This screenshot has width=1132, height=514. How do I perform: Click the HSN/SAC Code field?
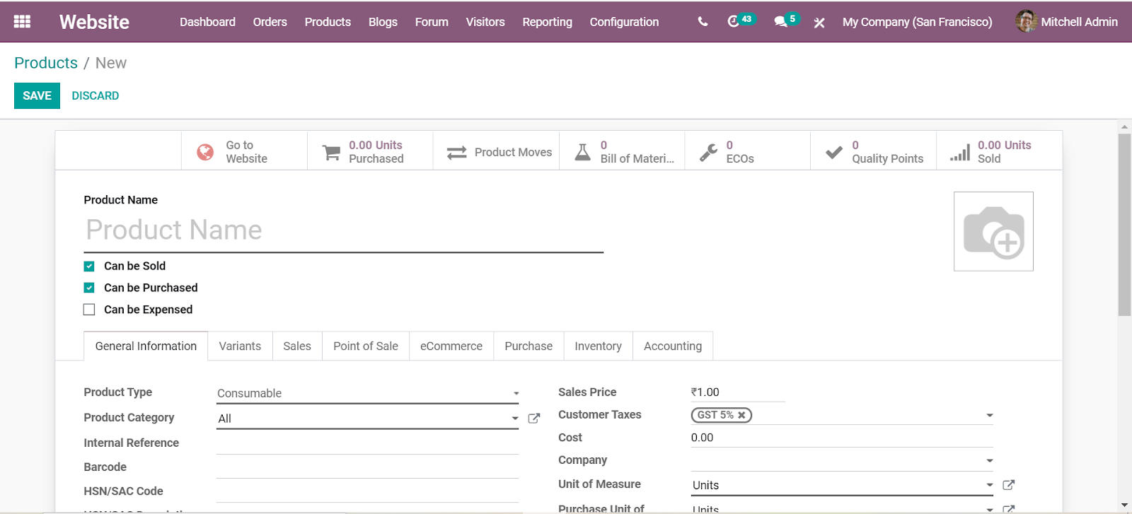368,491
